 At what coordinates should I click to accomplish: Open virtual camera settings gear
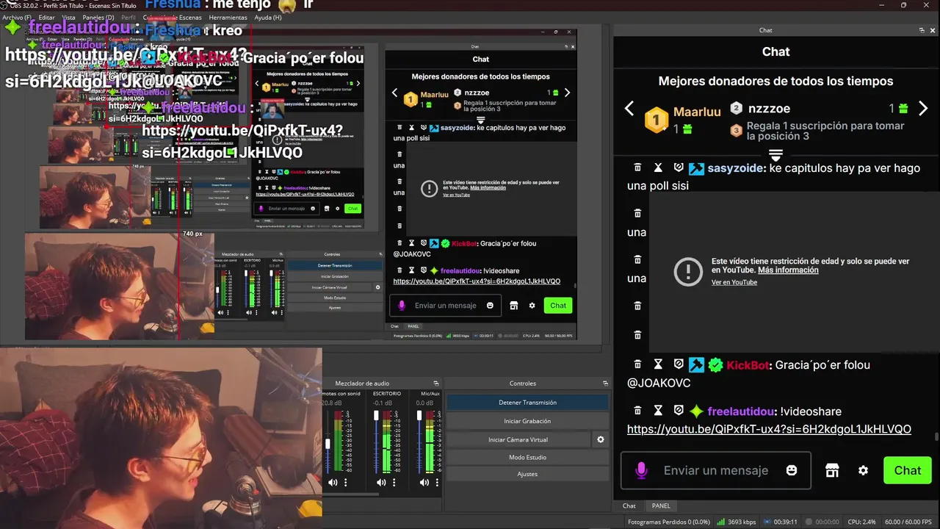601,439
